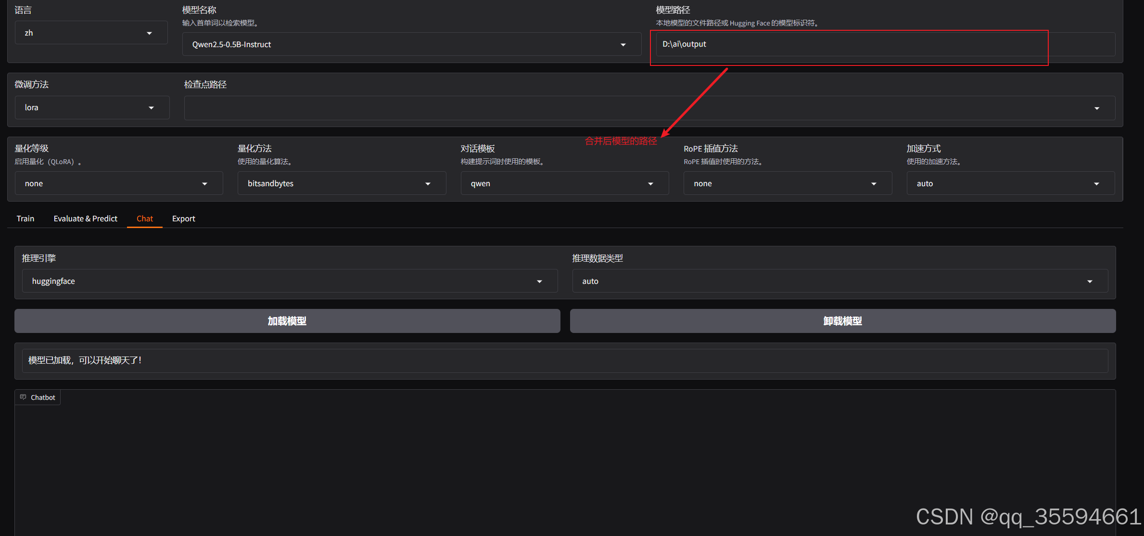The width and height of the screenshot is (1144, 536).
Task: Open the Evaluate & Predict tab
Action: click(85, 218)
